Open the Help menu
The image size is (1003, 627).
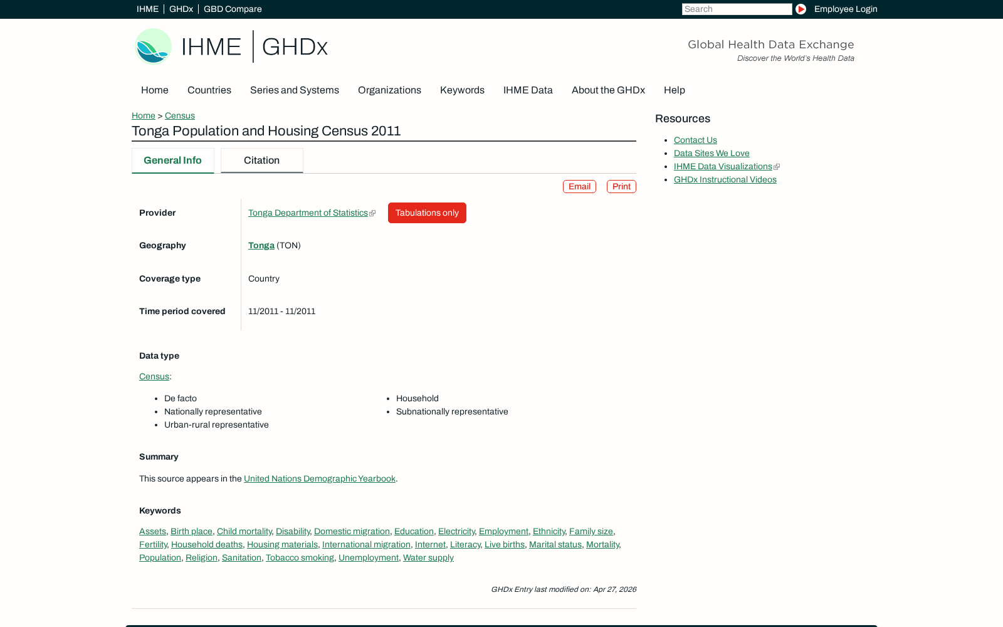pos(675,90)
